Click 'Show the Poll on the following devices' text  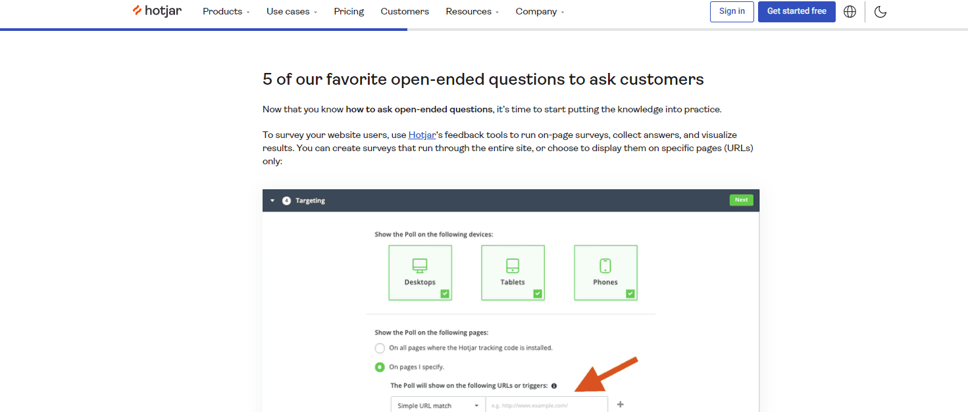click(434, 235)
